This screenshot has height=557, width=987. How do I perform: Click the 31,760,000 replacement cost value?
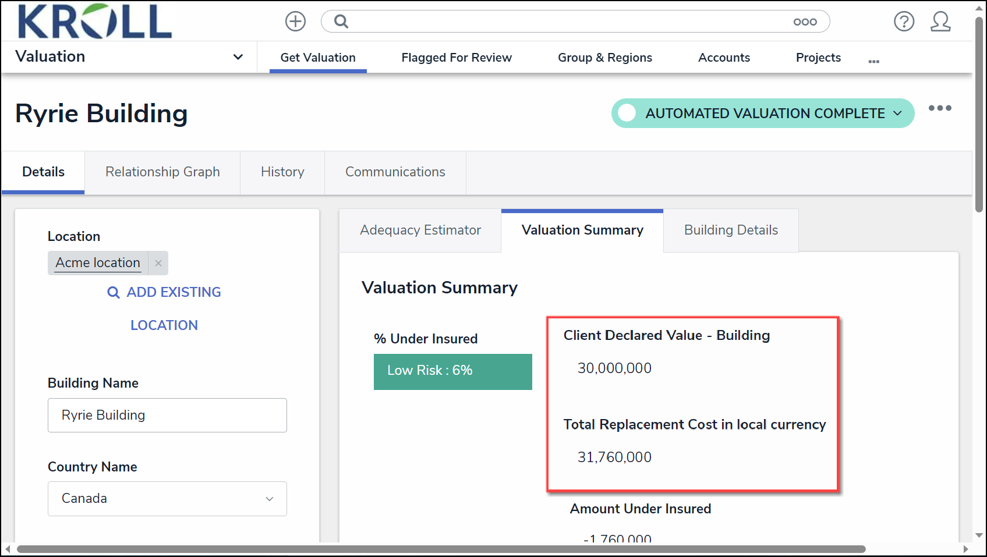coord(614,457)
